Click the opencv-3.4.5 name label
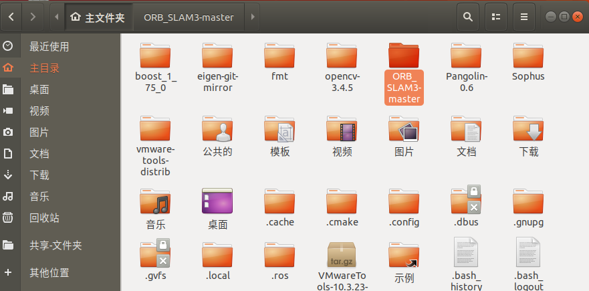 click(x=342, y=82)
